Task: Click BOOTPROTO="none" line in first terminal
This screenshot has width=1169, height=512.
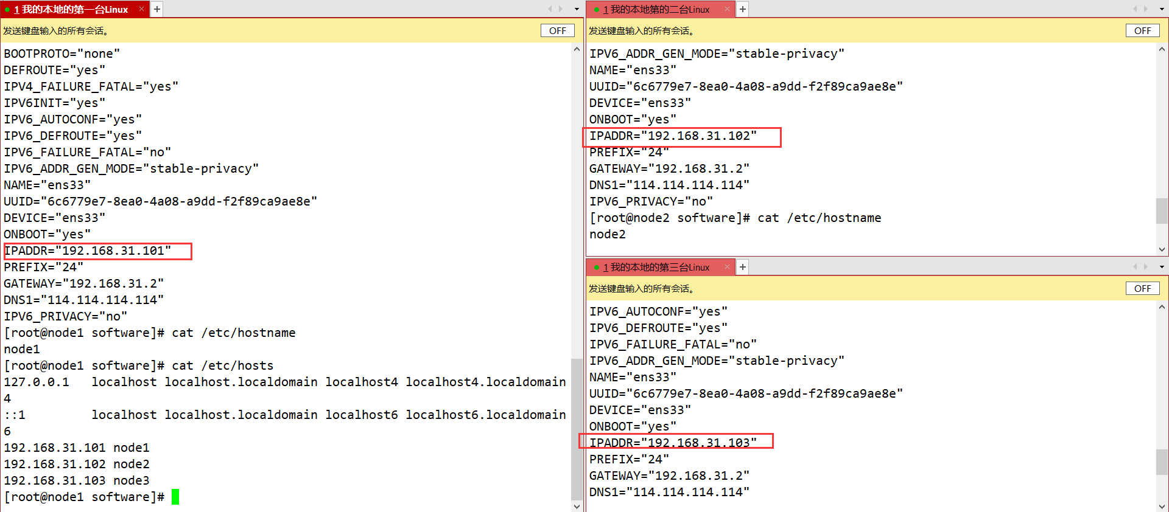Action: click(62, 54)
